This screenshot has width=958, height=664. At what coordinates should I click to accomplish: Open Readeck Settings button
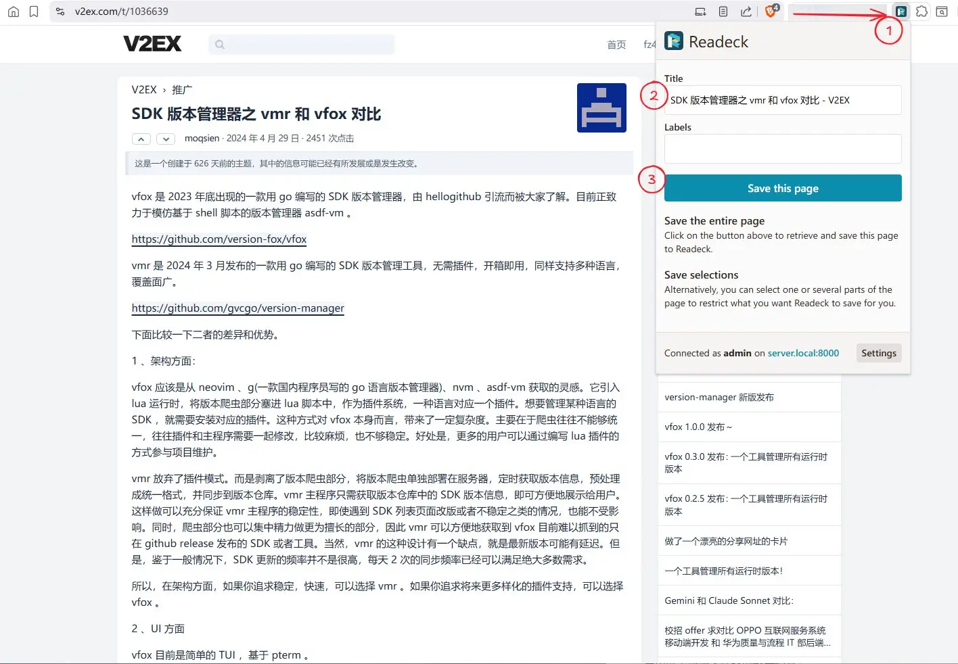tap(878, 353)
